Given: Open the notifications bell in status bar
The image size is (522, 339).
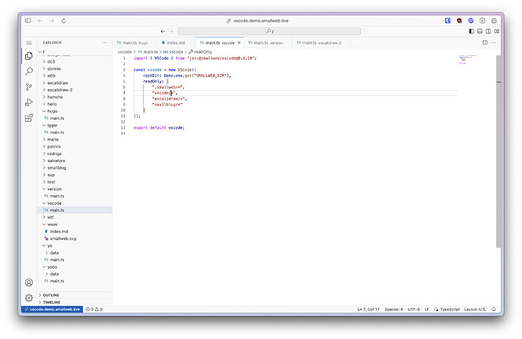Looking at the screenshot, I should point(494,309).
